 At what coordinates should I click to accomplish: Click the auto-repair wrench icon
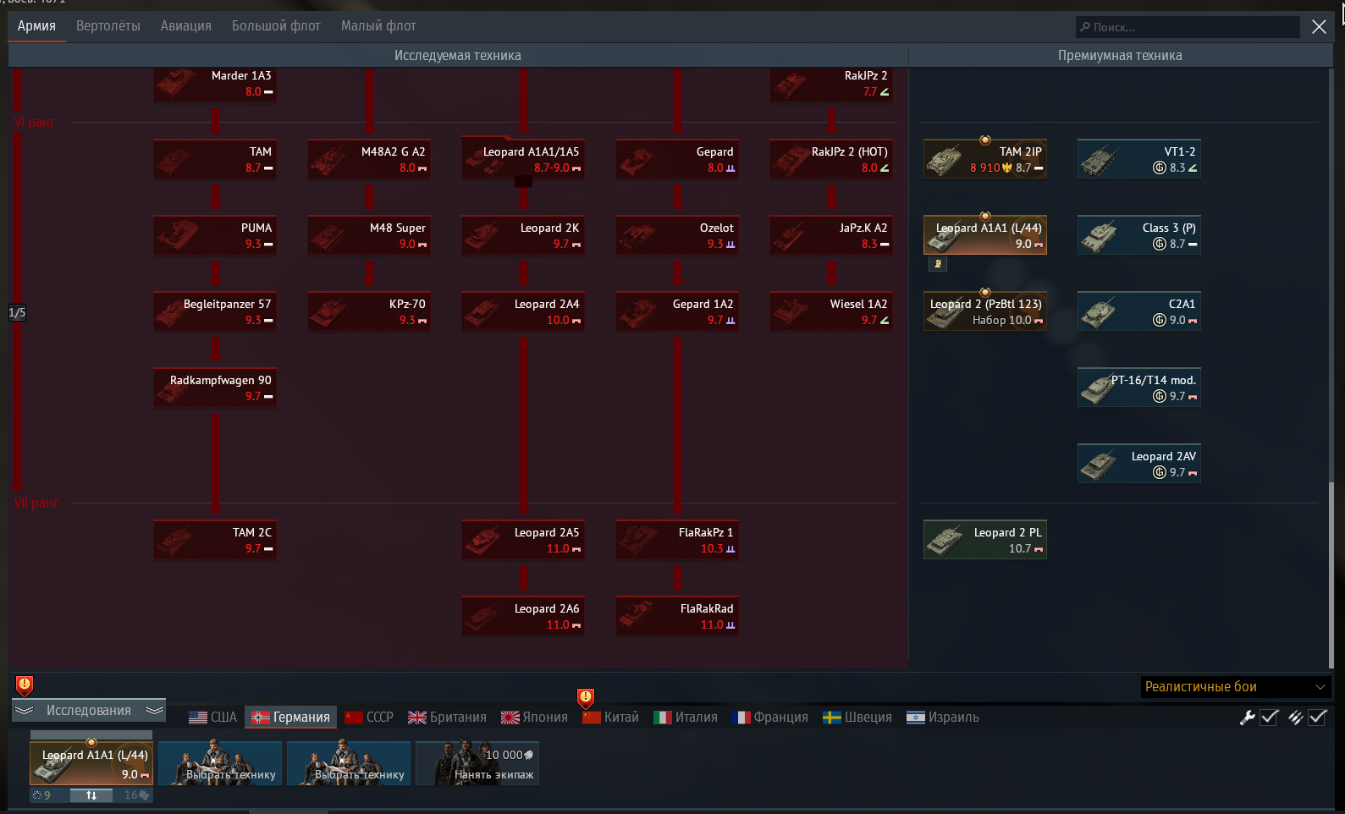tap(1247, 718)
